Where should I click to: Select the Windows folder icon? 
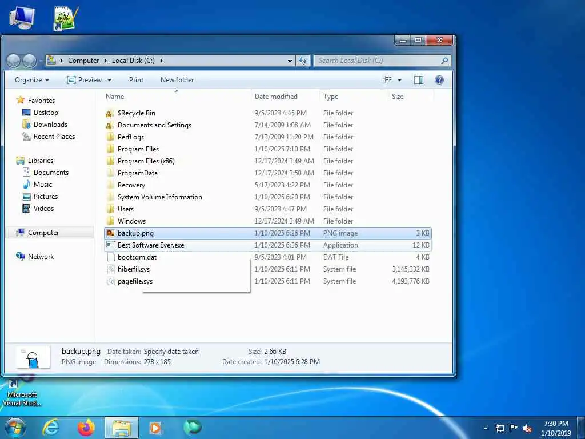[110, 221]
